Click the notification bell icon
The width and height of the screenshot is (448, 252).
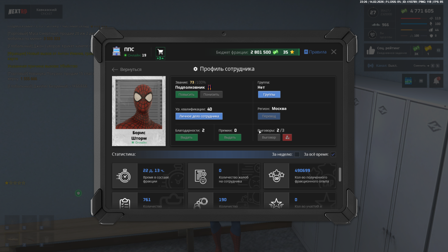click(x=436, y=81)
